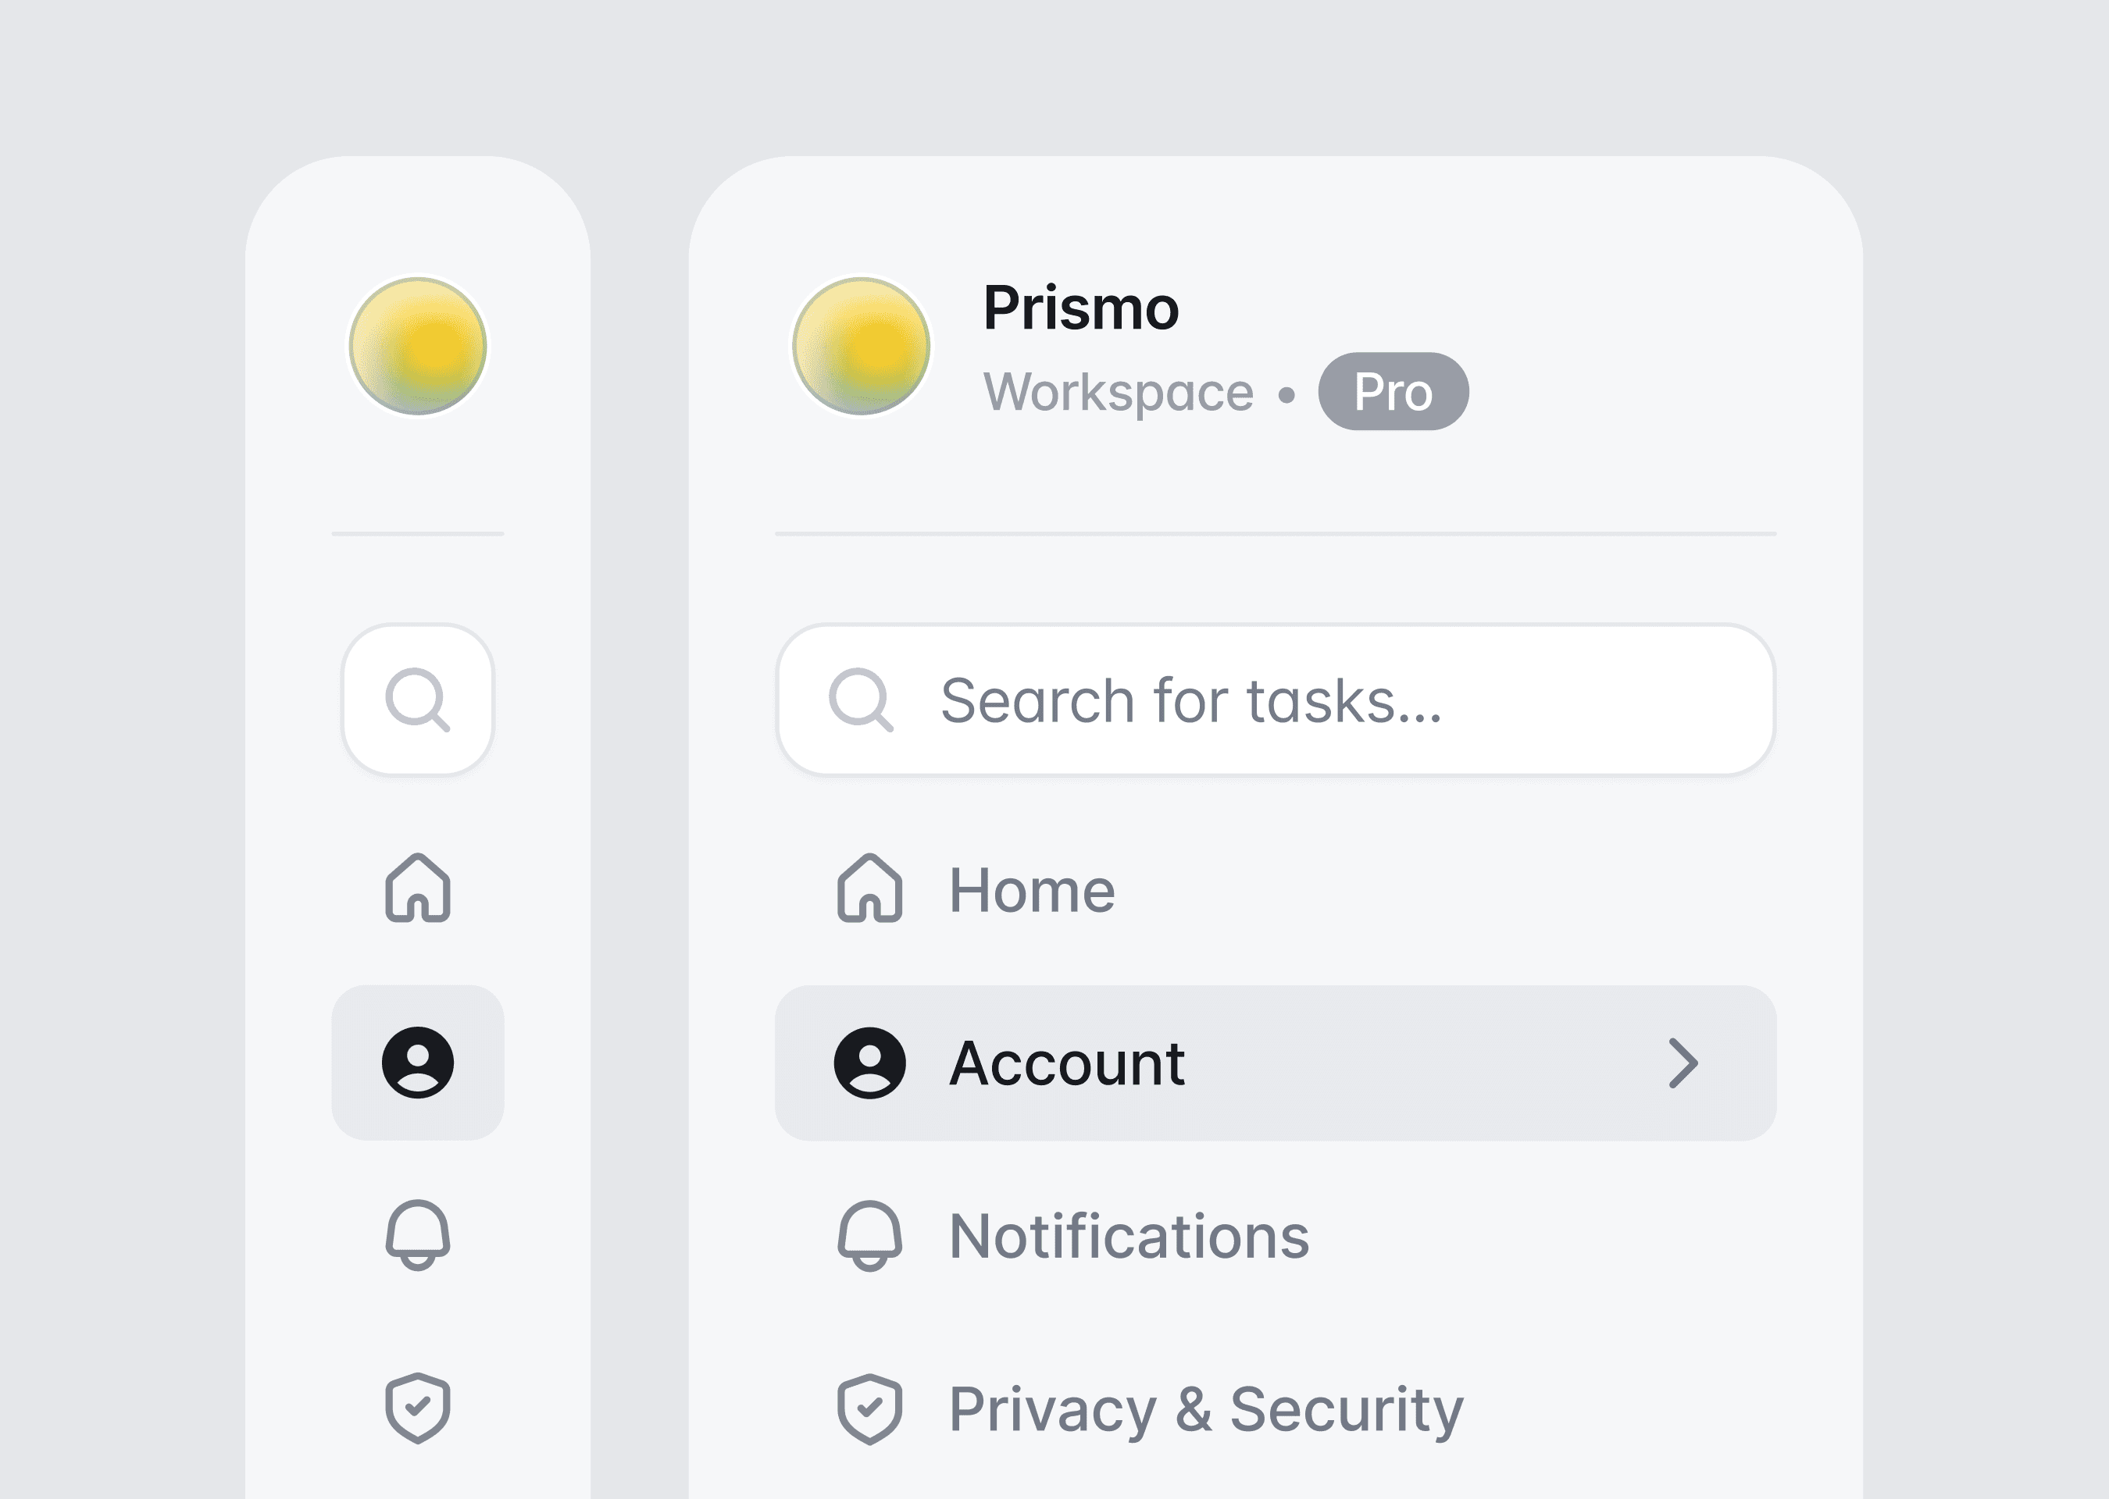2109x1499 pixels.
Task: Click the bell icon beside Notifications label
Action: point(869,1235)
